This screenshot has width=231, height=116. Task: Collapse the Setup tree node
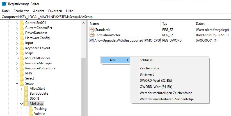pyautogui.click(x=17, y=83)
